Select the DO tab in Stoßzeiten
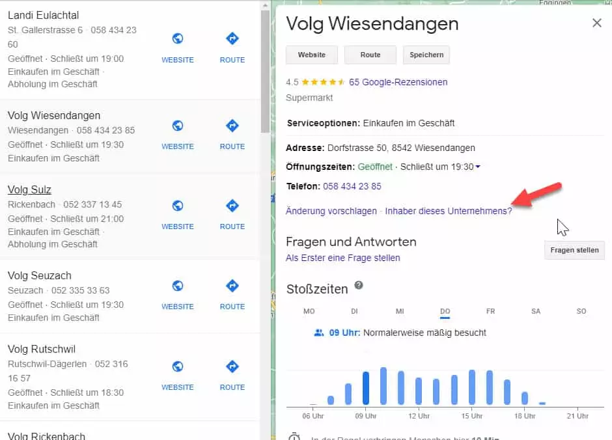Viewport: 612px width, 440px height. click(445, 311)
